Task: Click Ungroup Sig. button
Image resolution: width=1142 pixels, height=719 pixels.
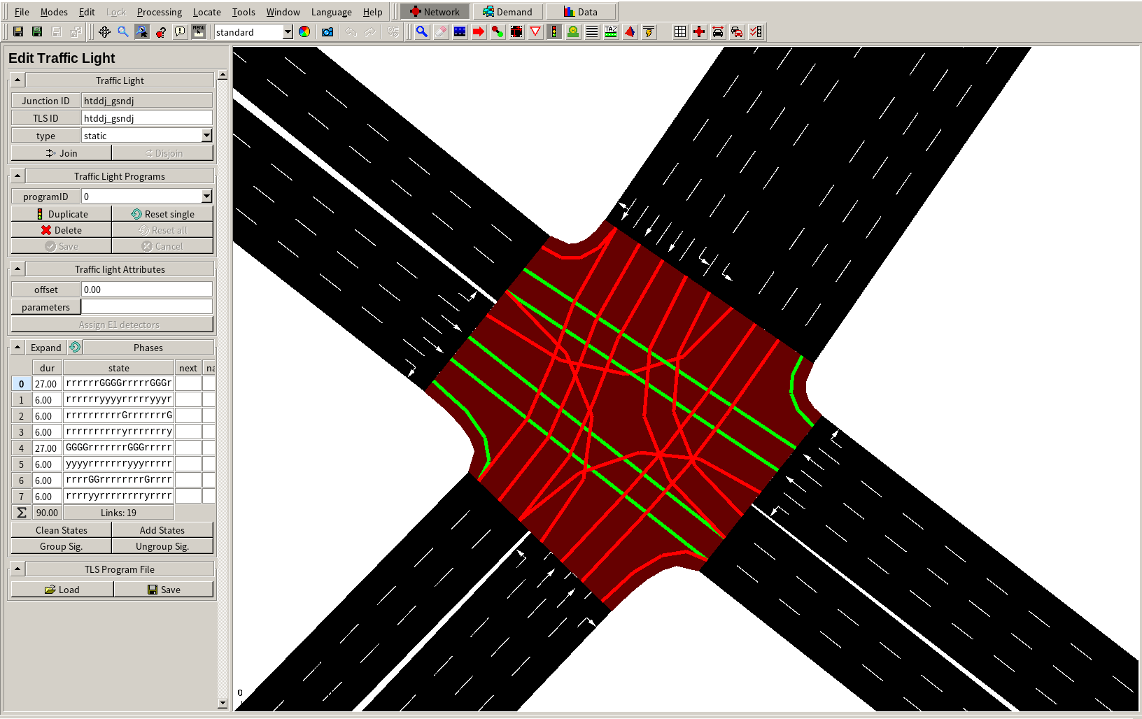Action: 162,546
